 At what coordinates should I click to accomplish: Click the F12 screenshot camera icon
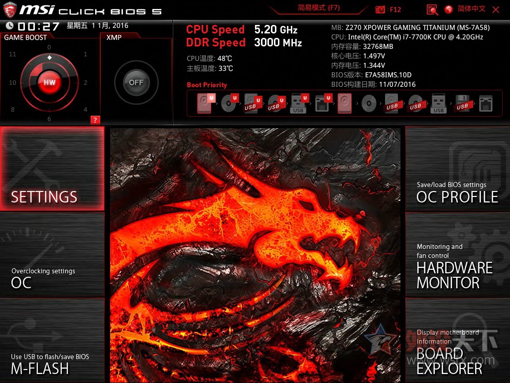[x=380, y=9]
